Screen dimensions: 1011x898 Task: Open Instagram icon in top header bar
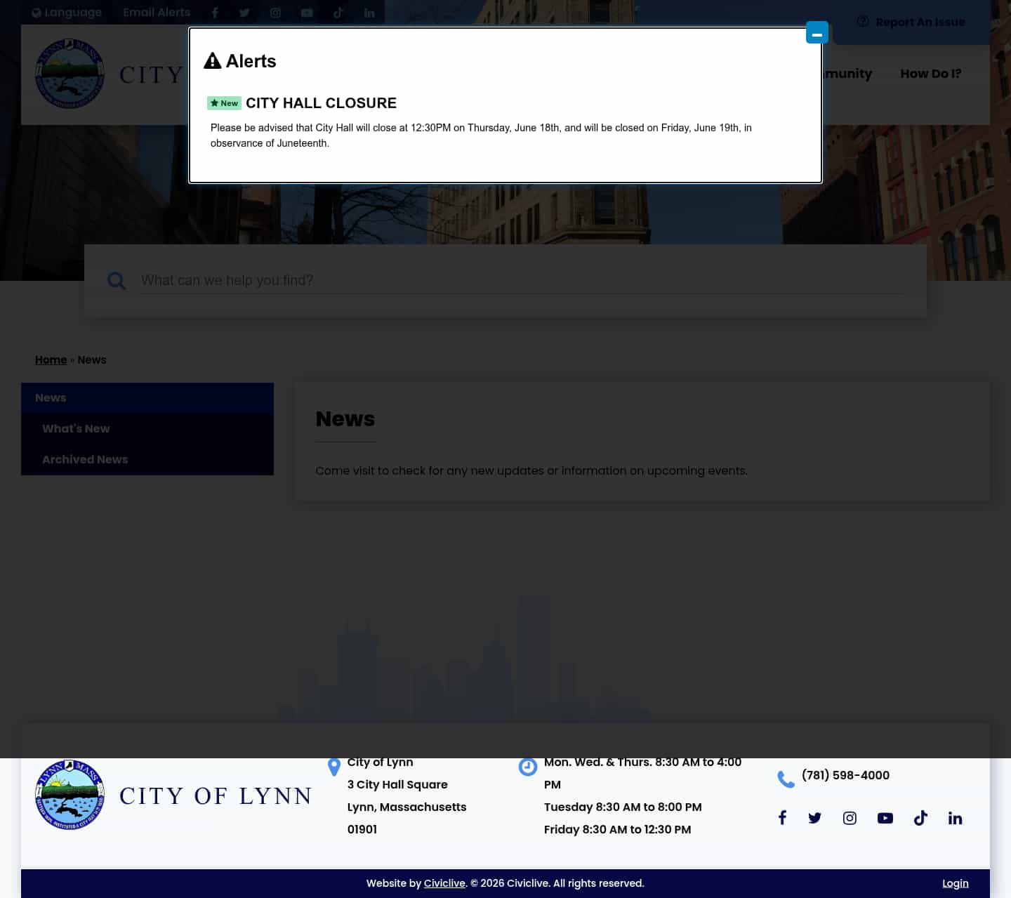[275, 13]
